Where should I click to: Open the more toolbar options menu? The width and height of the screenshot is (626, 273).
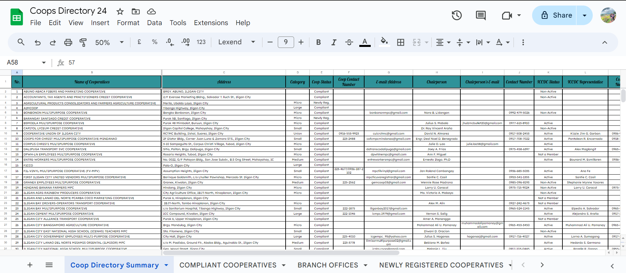click(523, 42)
